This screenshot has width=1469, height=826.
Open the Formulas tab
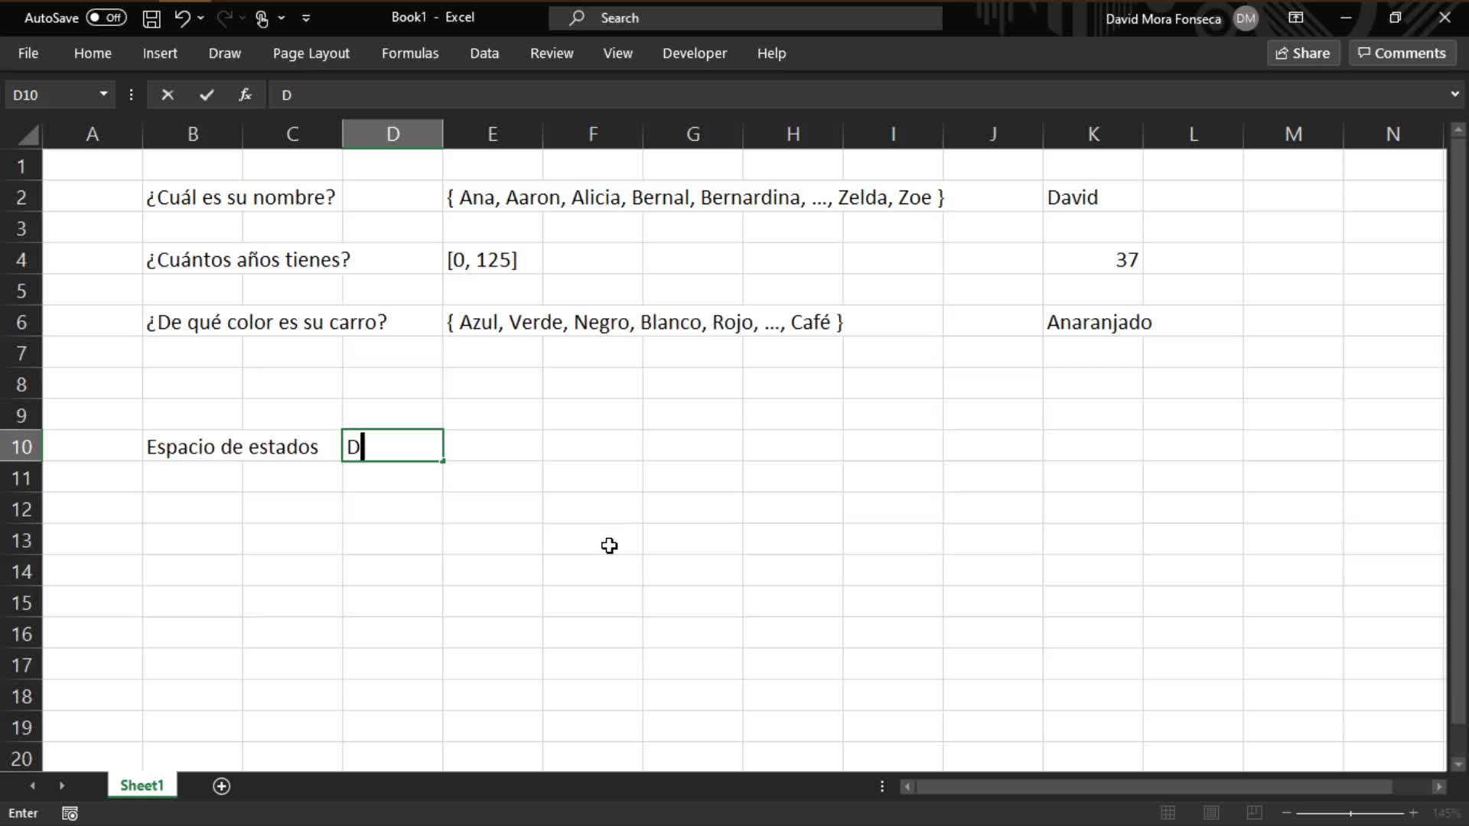point(410,54)
